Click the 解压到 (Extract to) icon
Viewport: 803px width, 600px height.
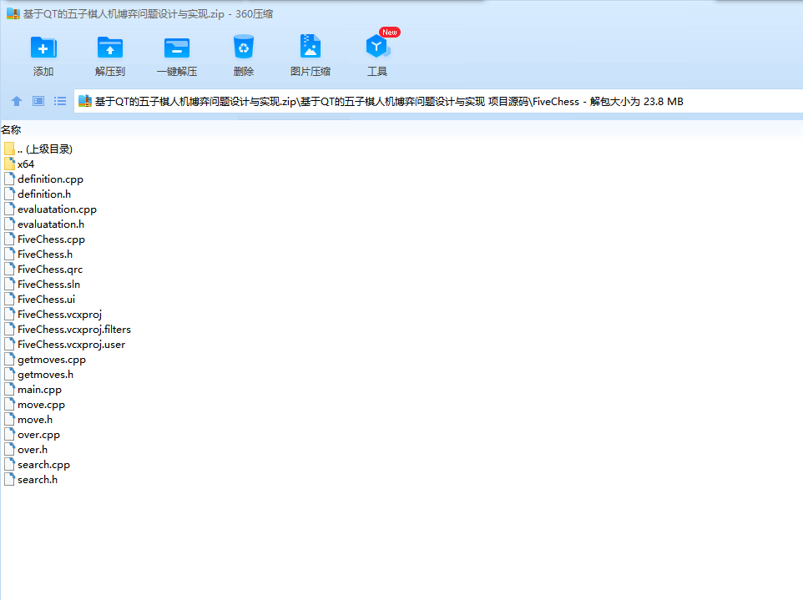(x=110, y=48)
